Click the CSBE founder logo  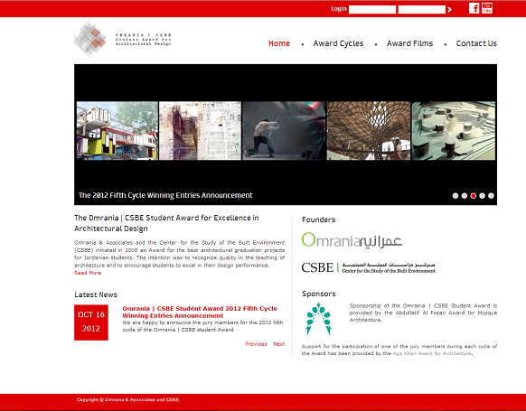coord(369,267)
